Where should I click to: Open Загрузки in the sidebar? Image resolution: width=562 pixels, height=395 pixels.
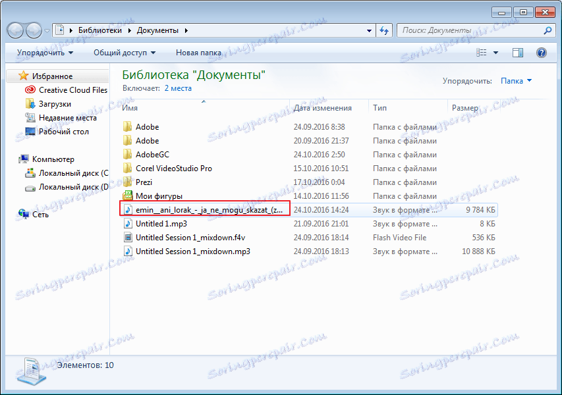pyautogui.click(x=55, y=104)
